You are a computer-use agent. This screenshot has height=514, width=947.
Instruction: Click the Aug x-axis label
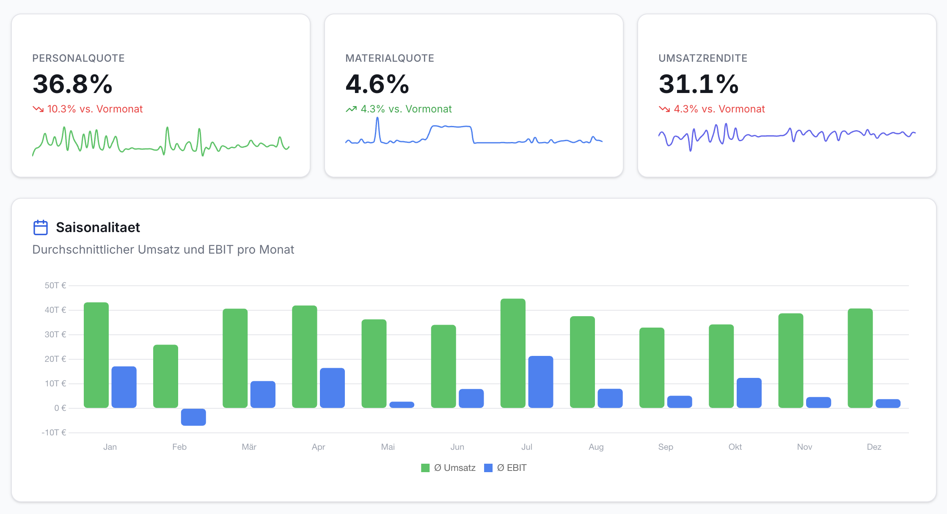(x=596, y=447)
